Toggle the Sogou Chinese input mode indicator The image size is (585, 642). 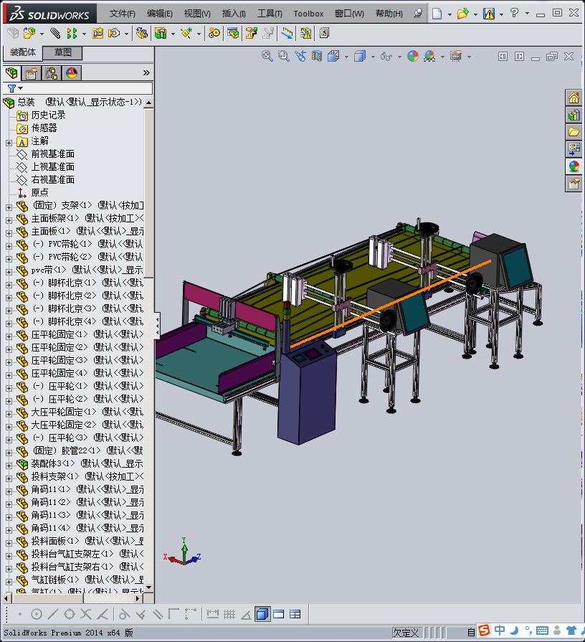coord(500,630)
